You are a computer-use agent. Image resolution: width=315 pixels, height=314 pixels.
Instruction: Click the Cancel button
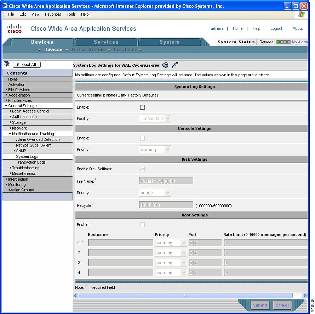click(x=282, y=305)
